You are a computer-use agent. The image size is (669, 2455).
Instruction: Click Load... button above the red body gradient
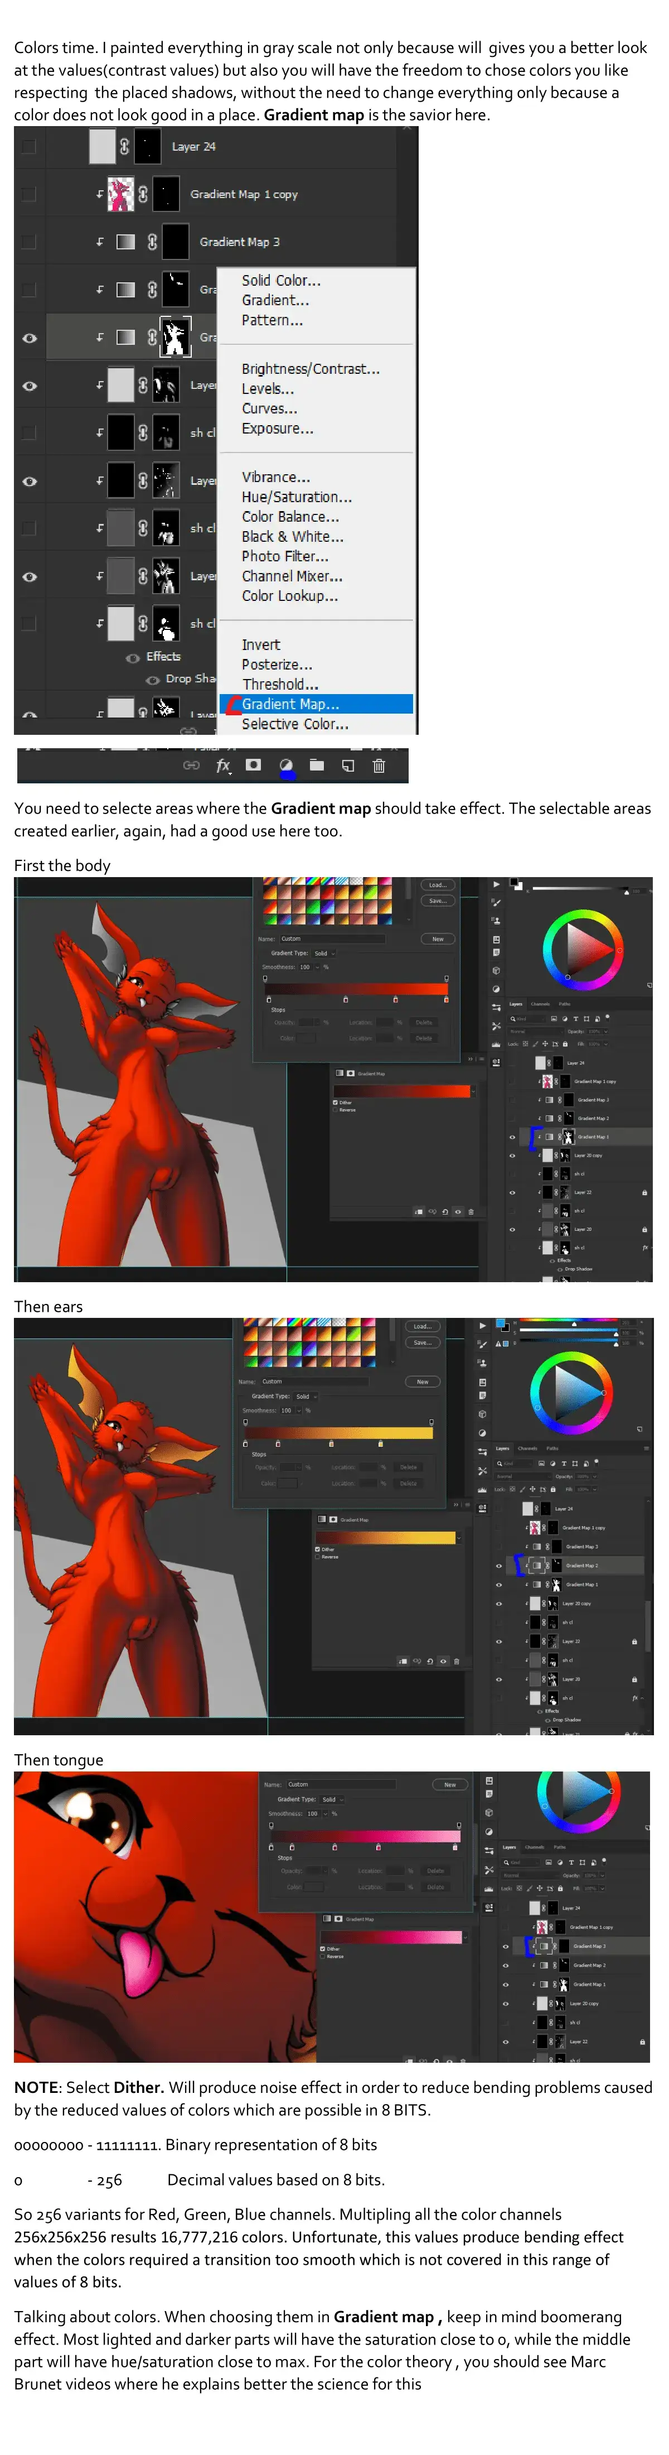coord(437,885)
